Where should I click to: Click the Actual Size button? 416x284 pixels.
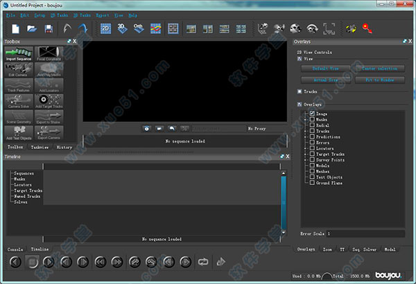tap(326, 80)
